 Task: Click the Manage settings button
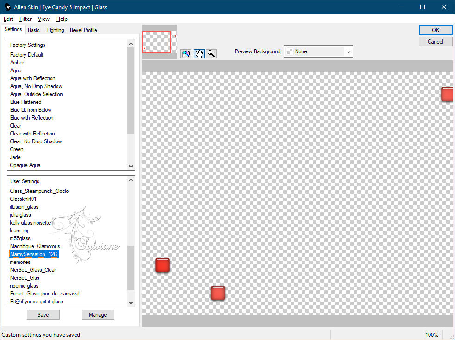pyautogui.click(x=98, y=314)
